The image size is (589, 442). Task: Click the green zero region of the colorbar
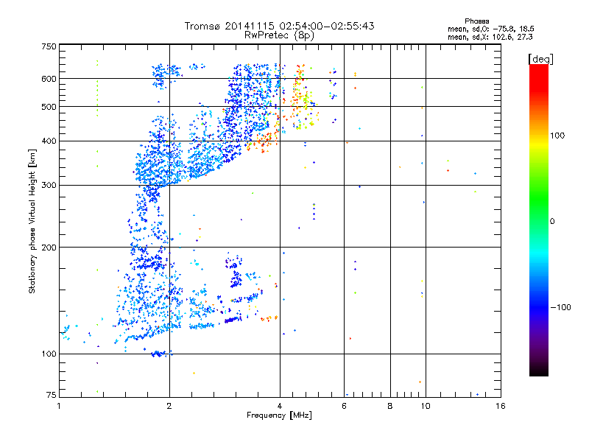click(x=539, y=221)
